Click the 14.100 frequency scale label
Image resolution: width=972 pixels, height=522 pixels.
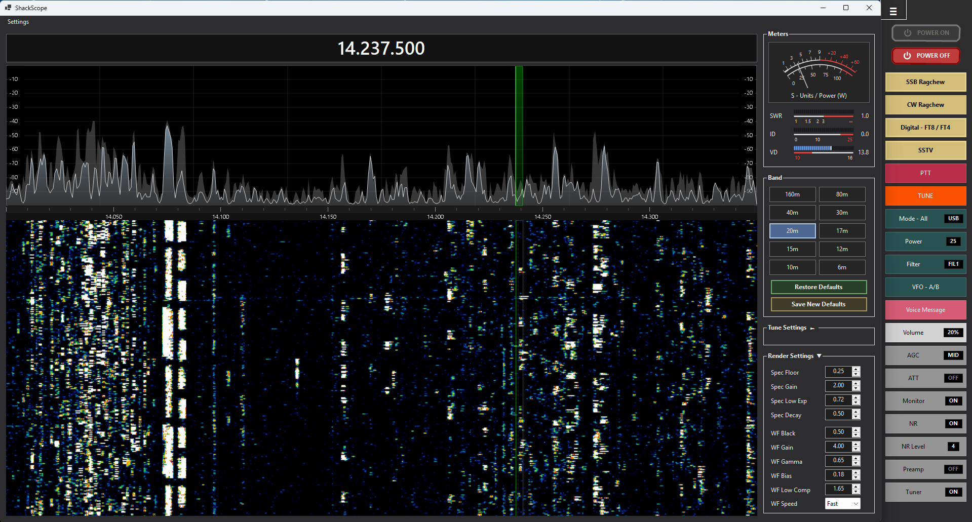click(x=220, y=217)
